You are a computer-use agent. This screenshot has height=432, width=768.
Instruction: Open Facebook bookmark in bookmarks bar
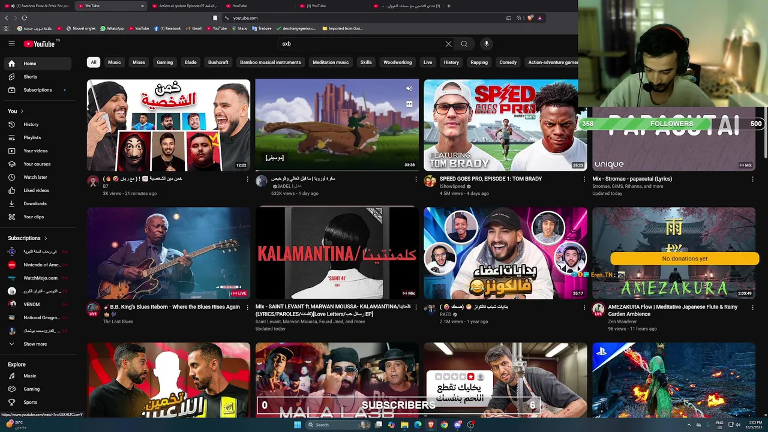pyautogui.click(x=167, y=28)
